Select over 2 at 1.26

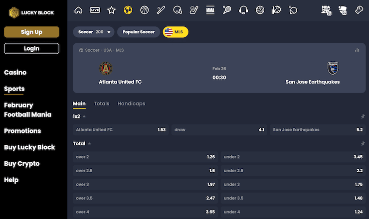[146, 157]
